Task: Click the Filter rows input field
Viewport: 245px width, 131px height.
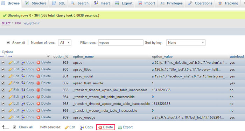Action: click(x=121, y=42)
